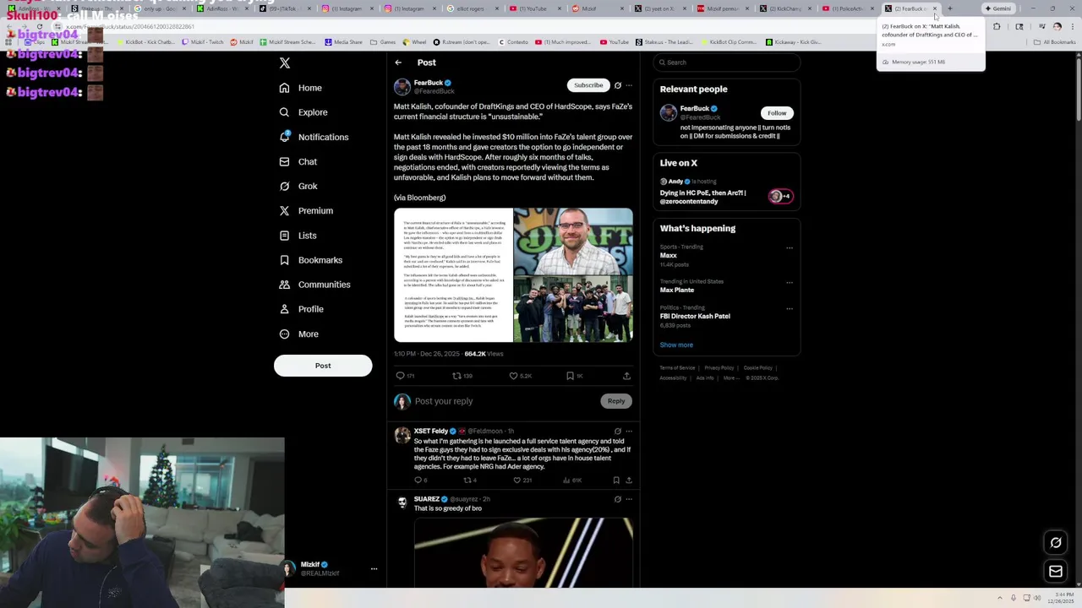Open XSET Feldy's profile name
The image size is (1082, 608).
pyautogui.click(x=430, y=432)
